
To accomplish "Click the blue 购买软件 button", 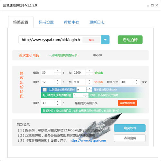I will point(130,128).
